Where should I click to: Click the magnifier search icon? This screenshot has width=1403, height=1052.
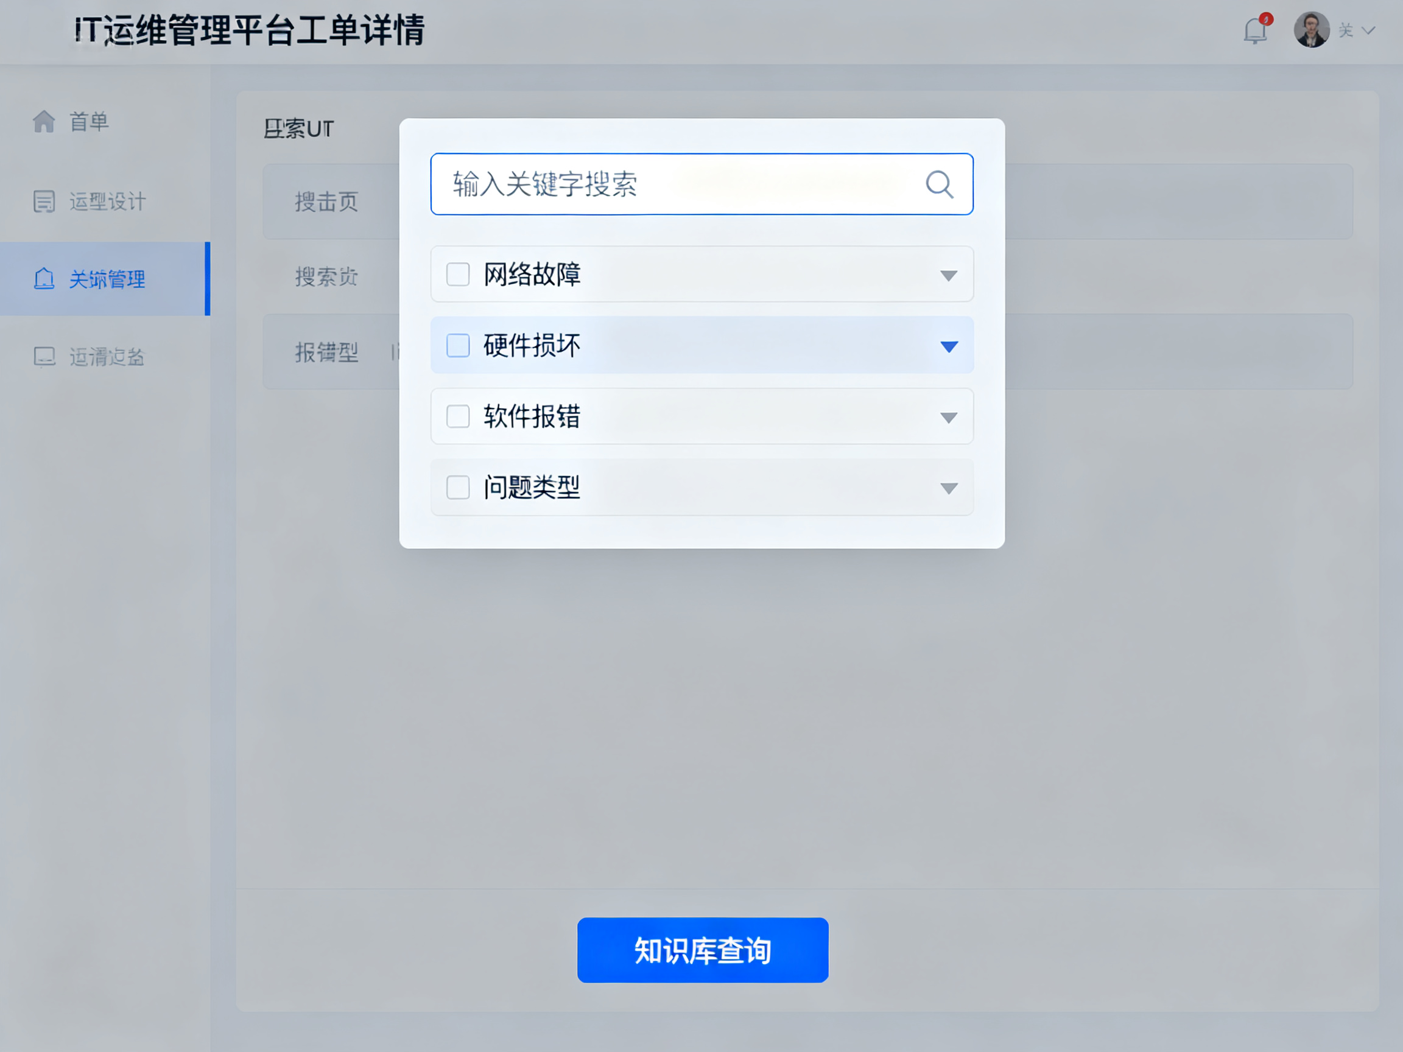(x=939, y=184)
